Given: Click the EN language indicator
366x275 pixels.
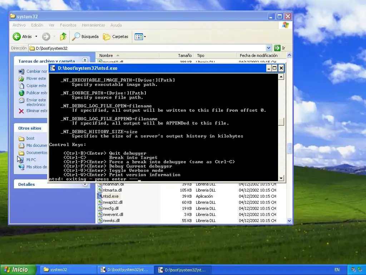Looking at the screenshot, I should [x=337, y=270].
